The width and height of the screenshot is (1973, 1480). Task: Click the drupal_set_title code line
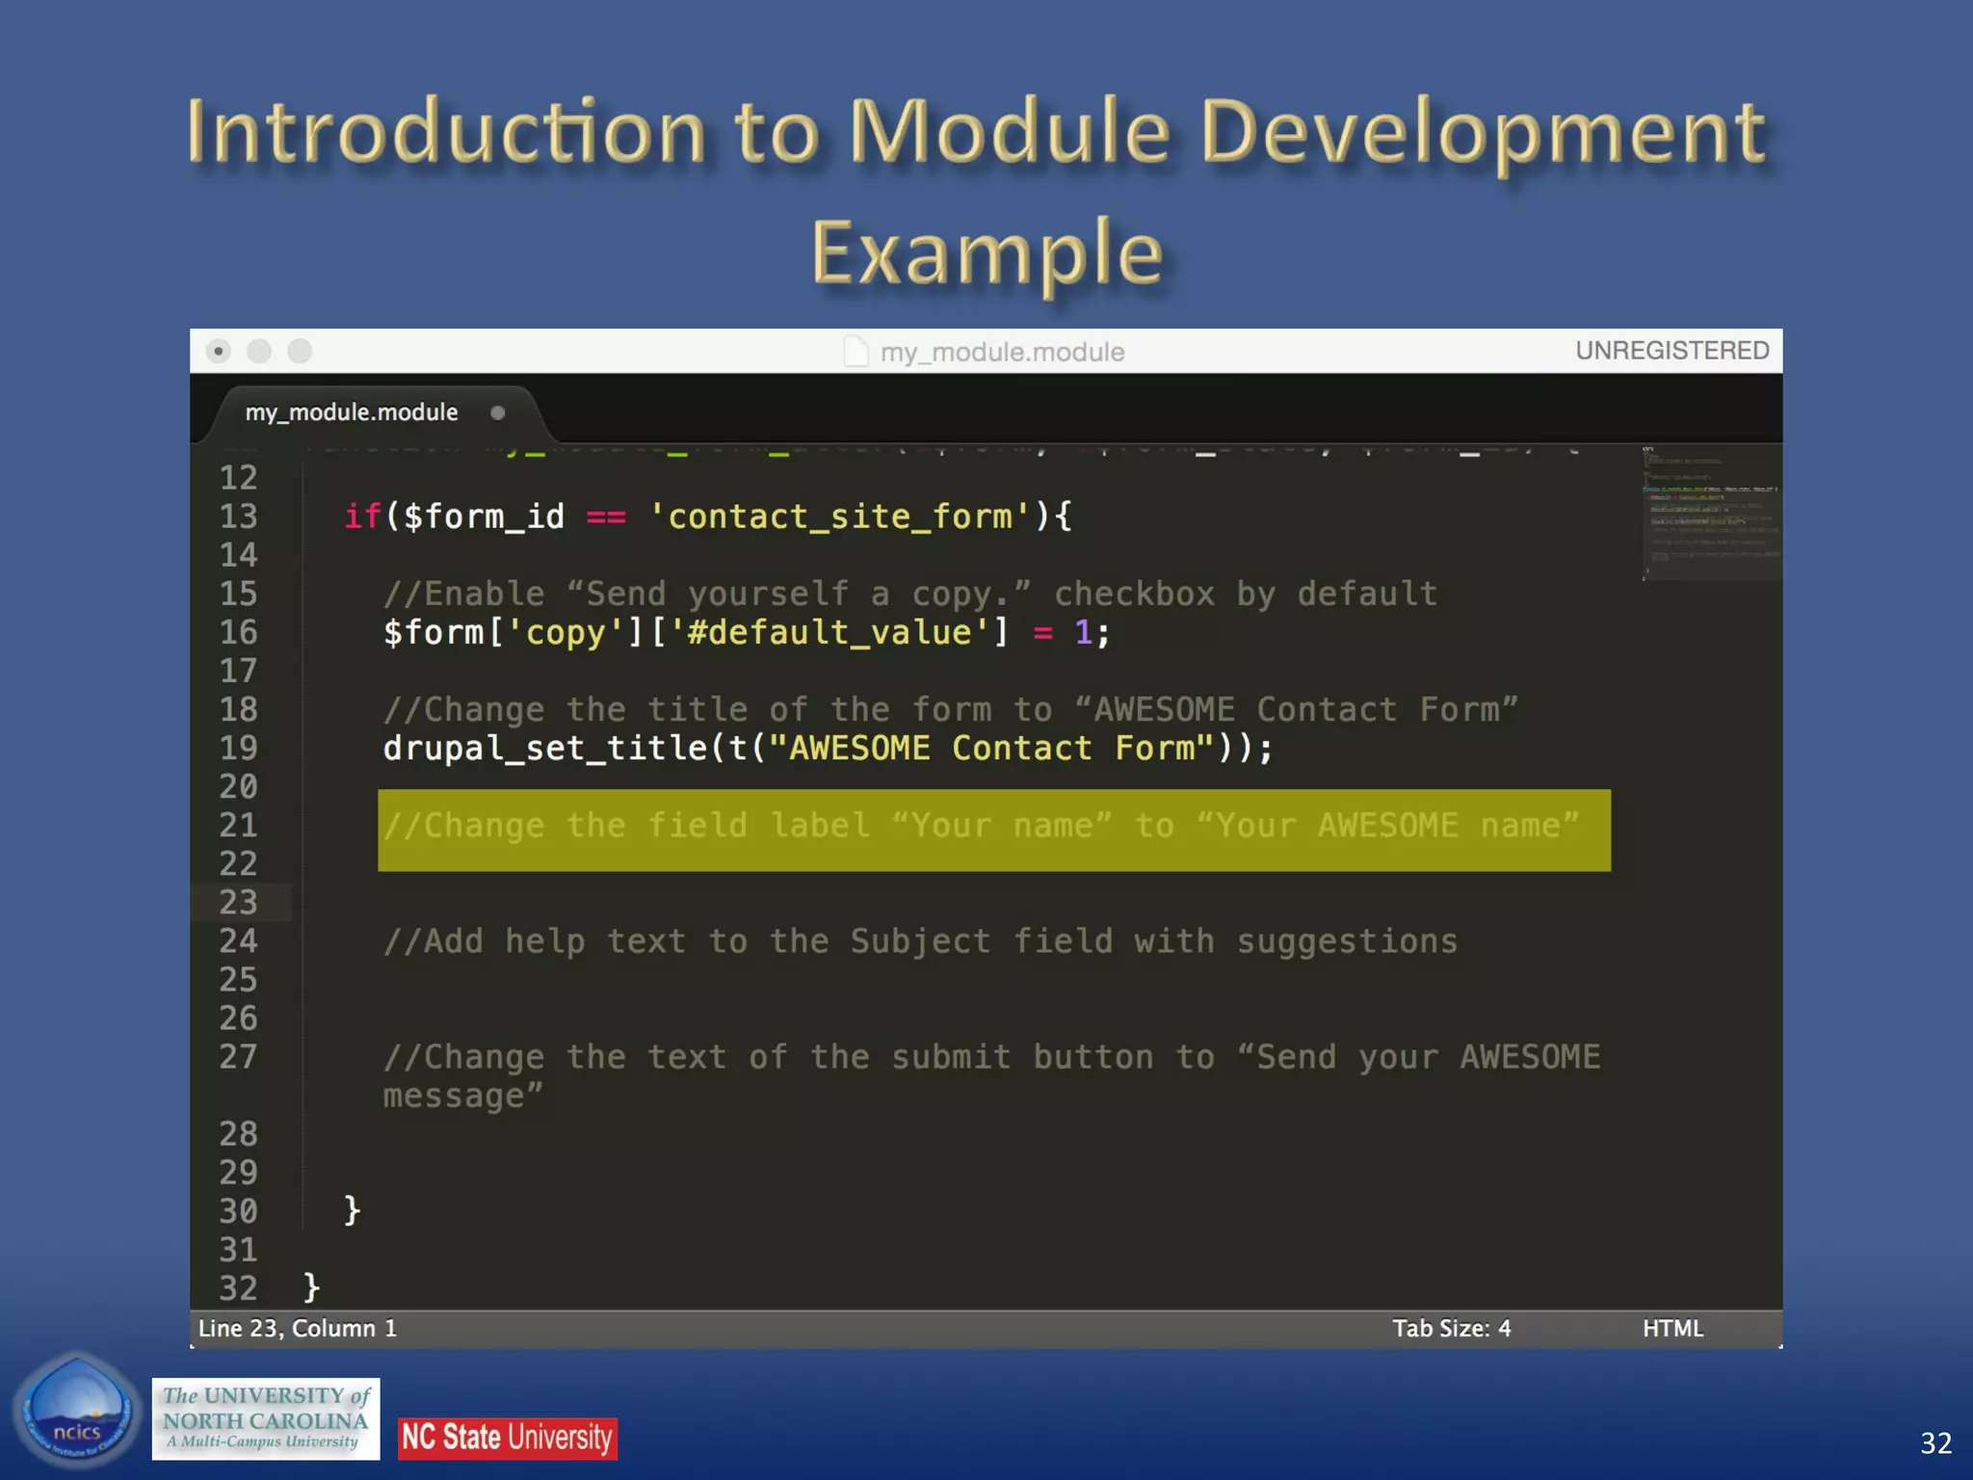pos(828,749)
